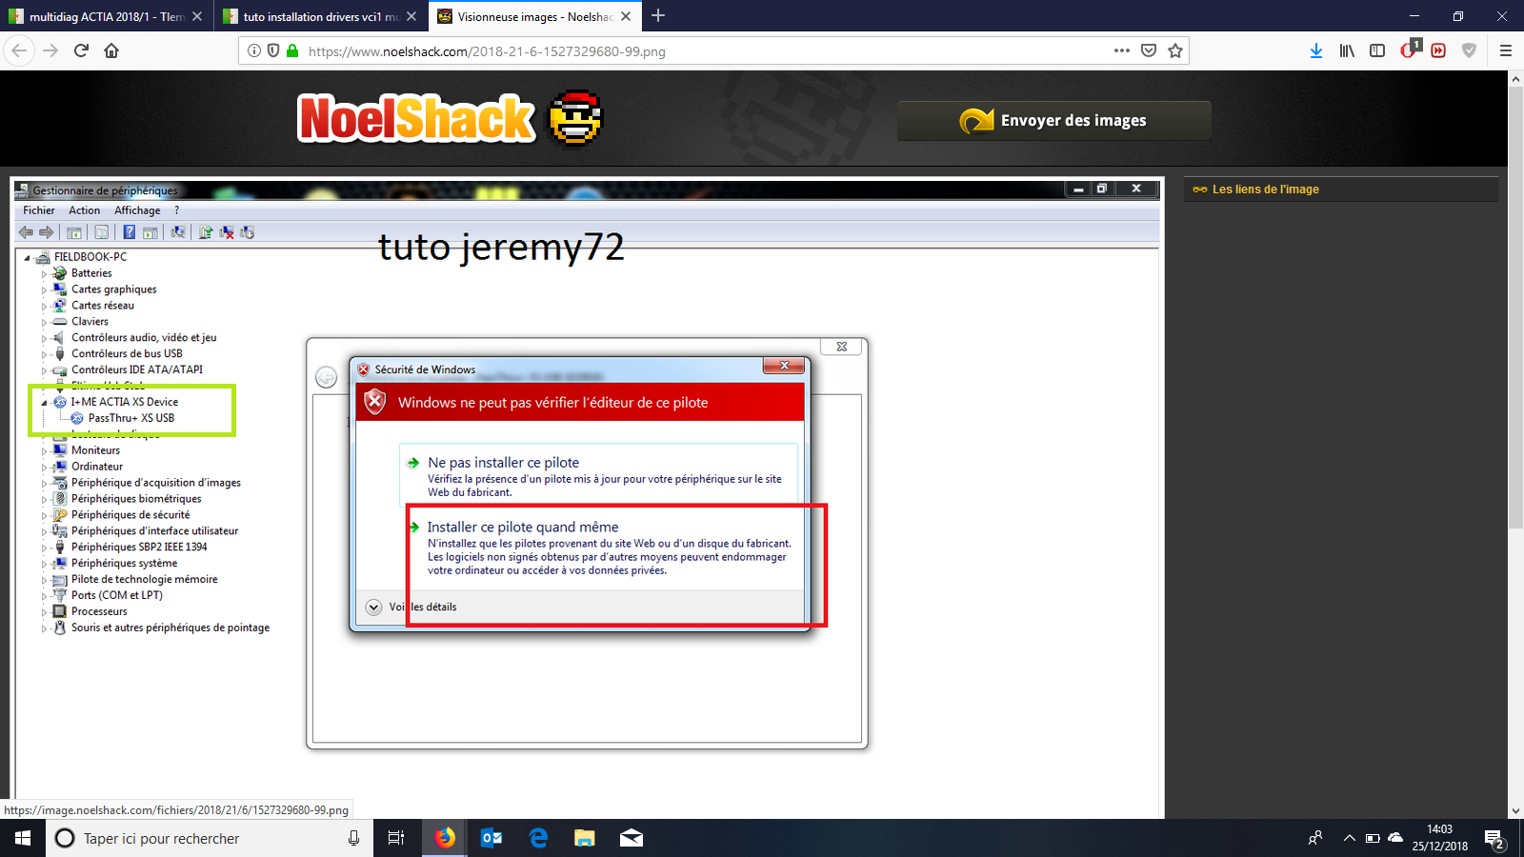This screenshot has width=1524, height=857.
Task: Open the clock showing 14:03
Action: tap(1439, 838)
